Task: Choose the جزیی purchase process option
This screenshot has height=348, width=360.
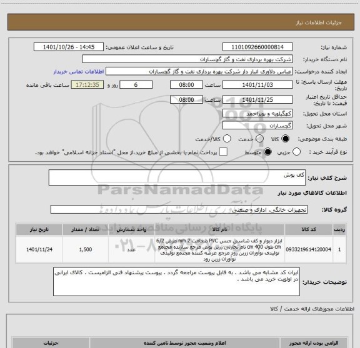Action: tap(296, 152)
